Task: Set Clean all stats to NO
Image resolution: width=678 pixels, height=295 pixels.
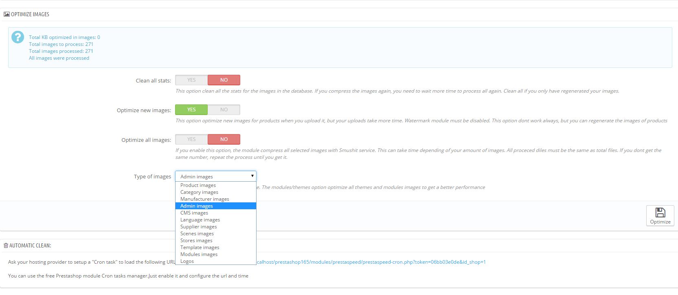Action: tap(224, 80)
